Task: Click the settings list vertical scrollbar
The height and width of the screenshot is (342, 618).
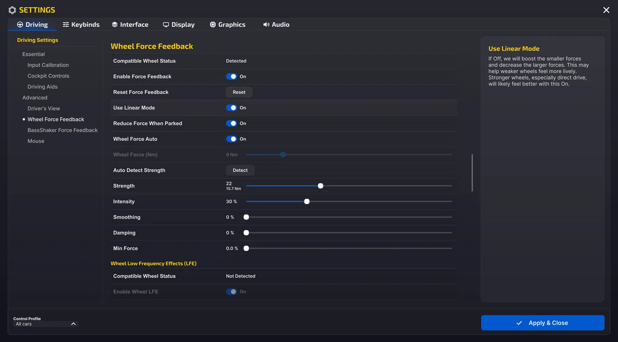Action: coord(472,173)
